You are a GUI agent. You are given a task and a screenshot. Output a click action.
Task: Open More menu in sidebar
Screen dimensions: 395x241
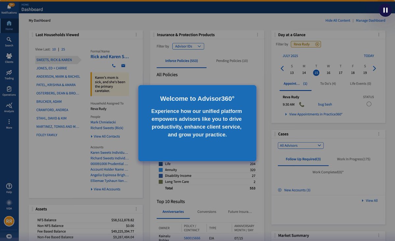tap(9, 124)
